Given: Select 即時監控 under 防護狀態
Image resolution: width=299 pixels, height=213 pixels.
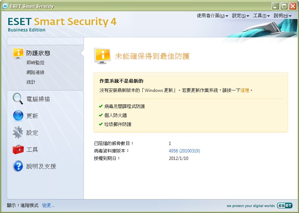Looking at the screenshot, I should [x=35, y=63].
